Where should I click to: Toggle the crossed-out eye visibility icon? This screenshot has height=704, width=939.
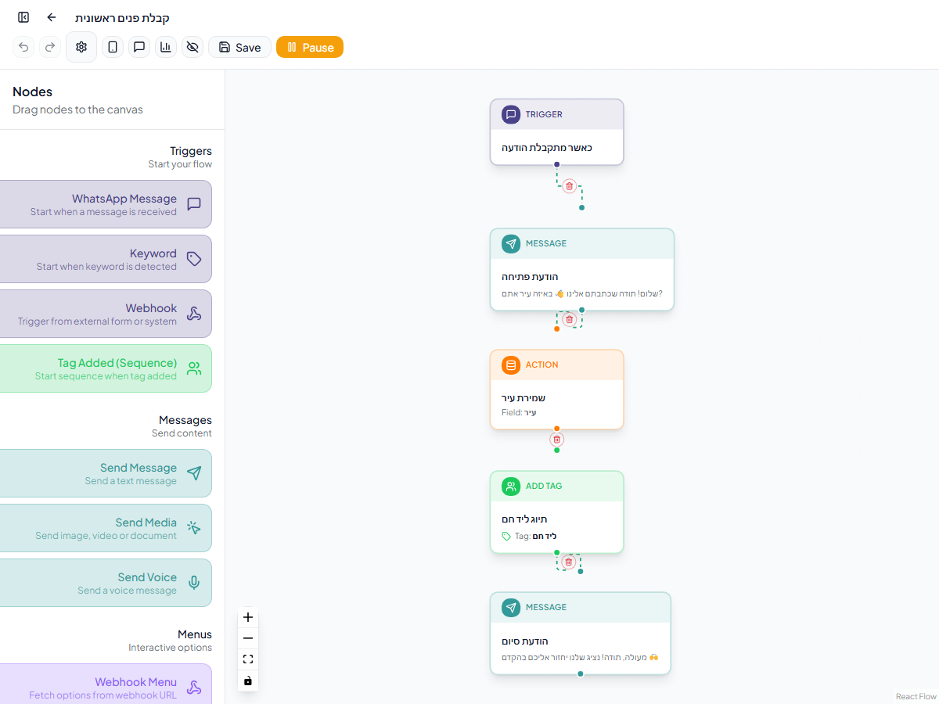tap(192, 47)
